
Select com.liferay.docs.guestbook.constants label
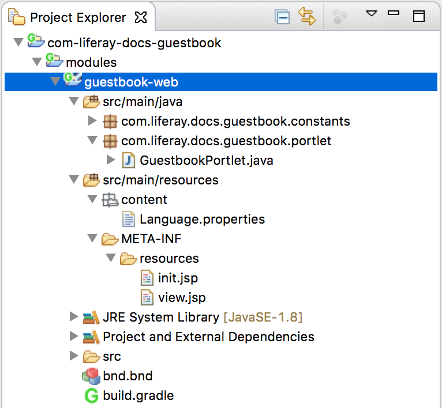(x=235, y=122)
